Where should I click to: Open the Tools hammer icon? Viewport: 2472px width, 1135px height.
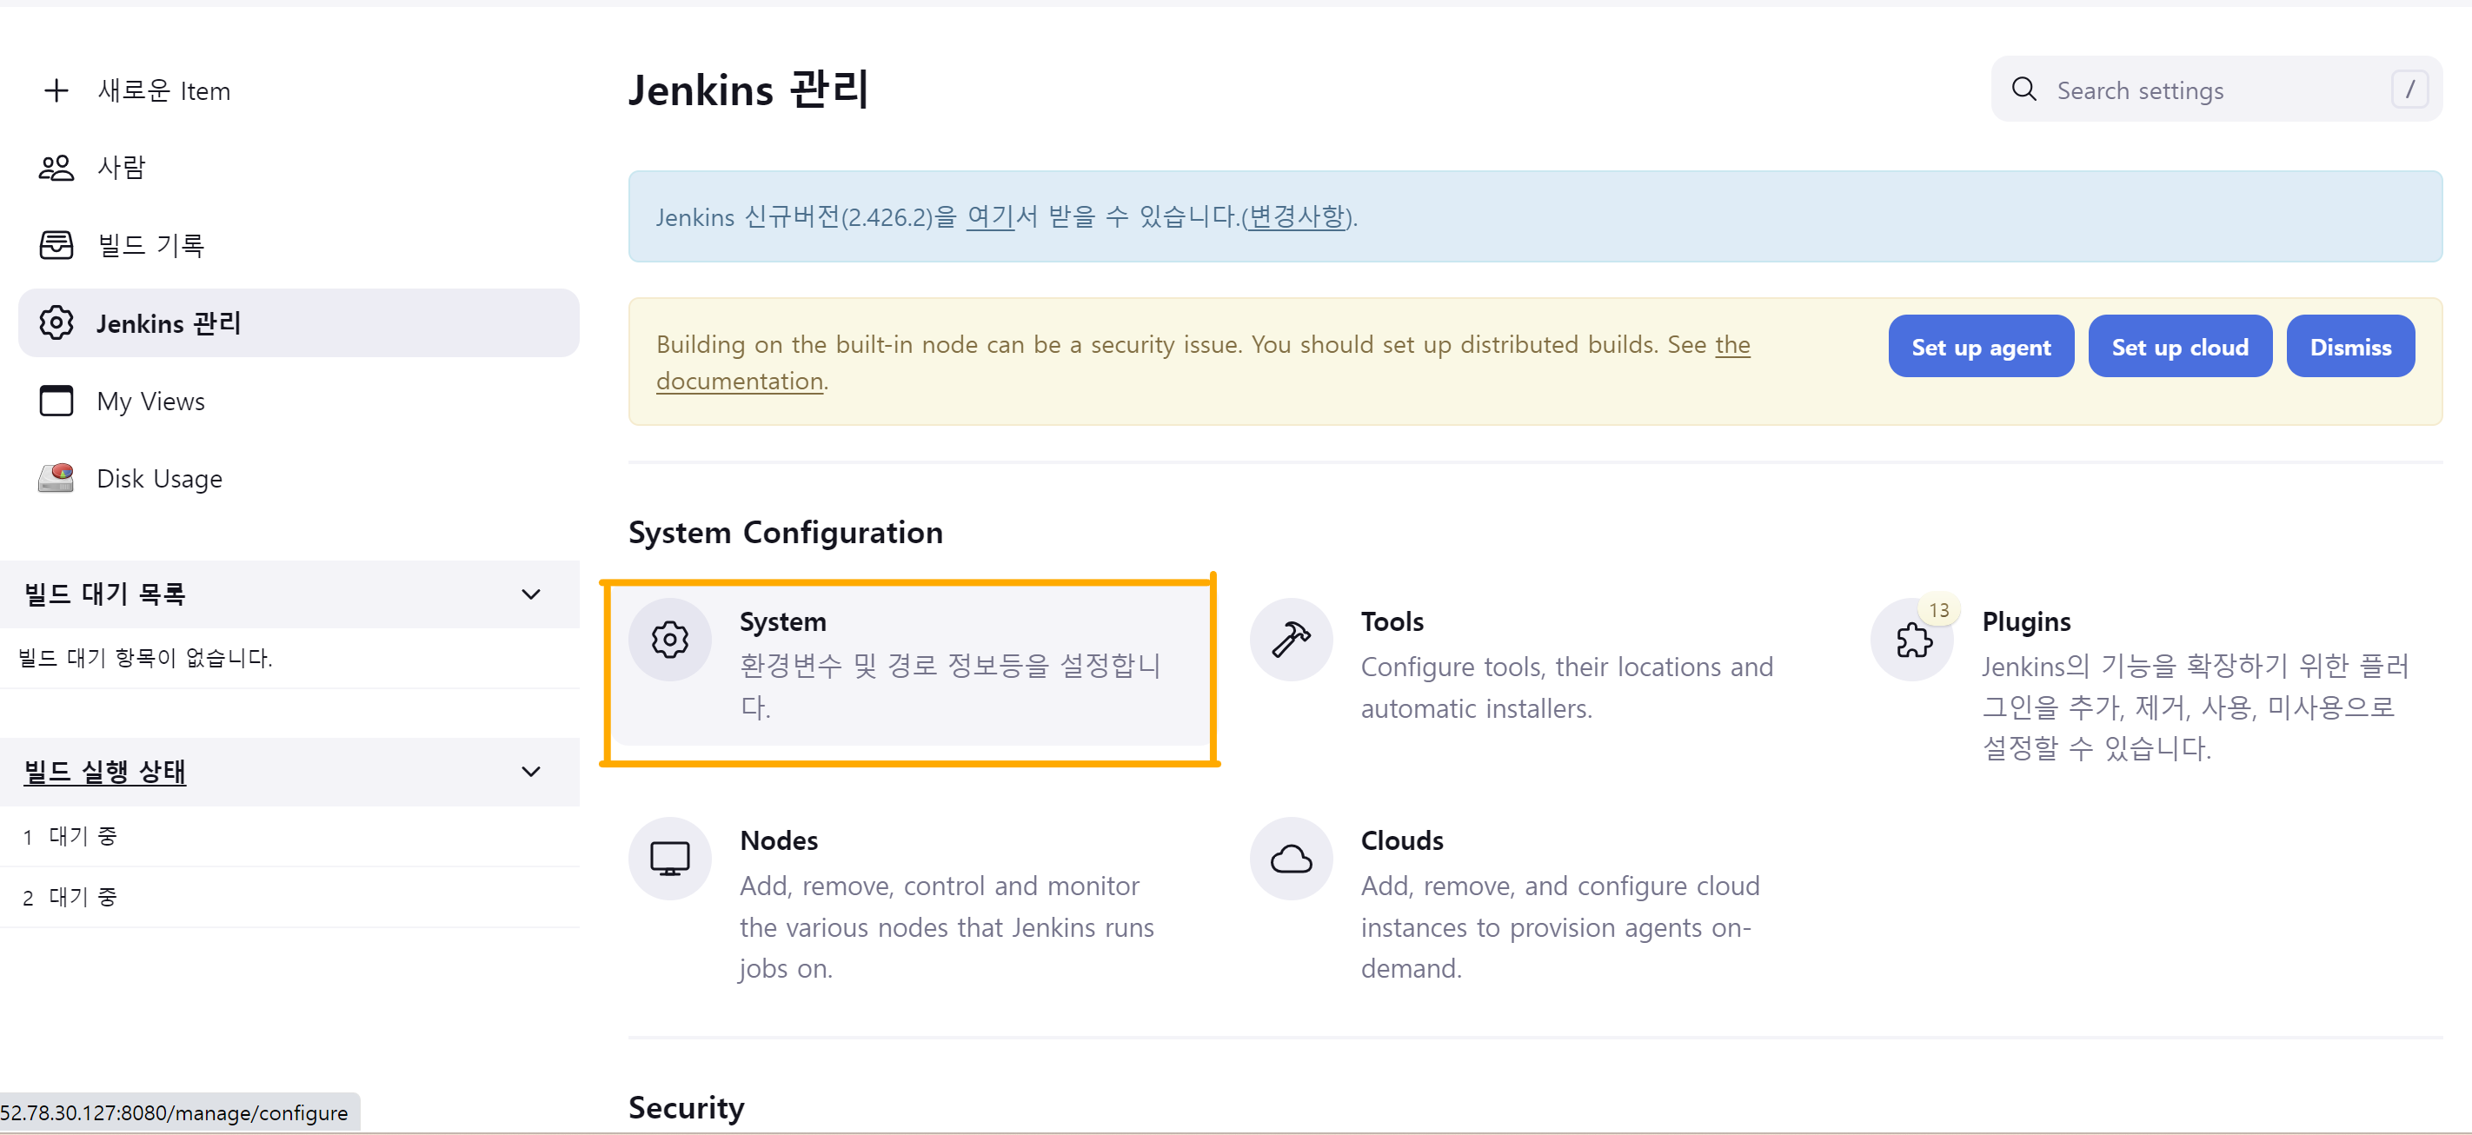[x=1290, y=640]
